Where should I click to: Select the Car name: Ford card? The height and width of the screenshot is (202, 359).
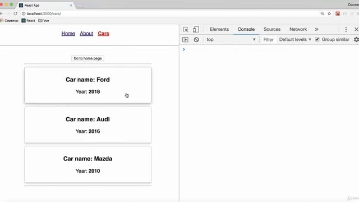tap(88, 85)
